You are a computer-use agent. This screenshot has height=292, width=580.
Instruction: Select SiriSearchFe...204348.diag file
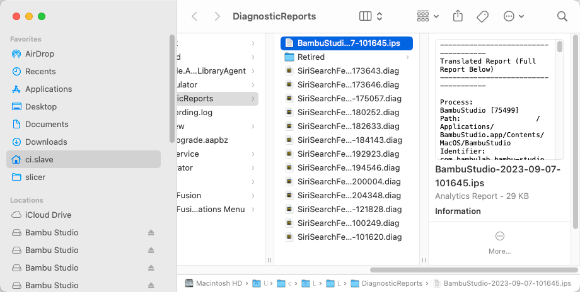coord(347,196)
